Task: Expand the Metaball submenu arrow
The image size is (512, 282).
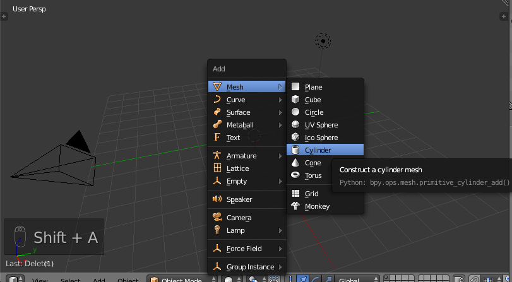Action: click(280, 125)
